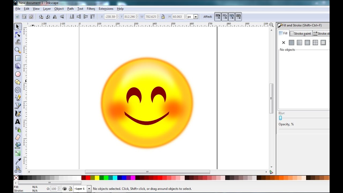Select the Gradient tool
Viewport: 343px width, 193px height.
pos(18,153)
